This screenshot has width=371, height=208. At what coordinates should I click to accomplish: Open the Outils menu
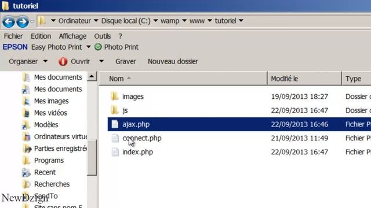point(103,36)
